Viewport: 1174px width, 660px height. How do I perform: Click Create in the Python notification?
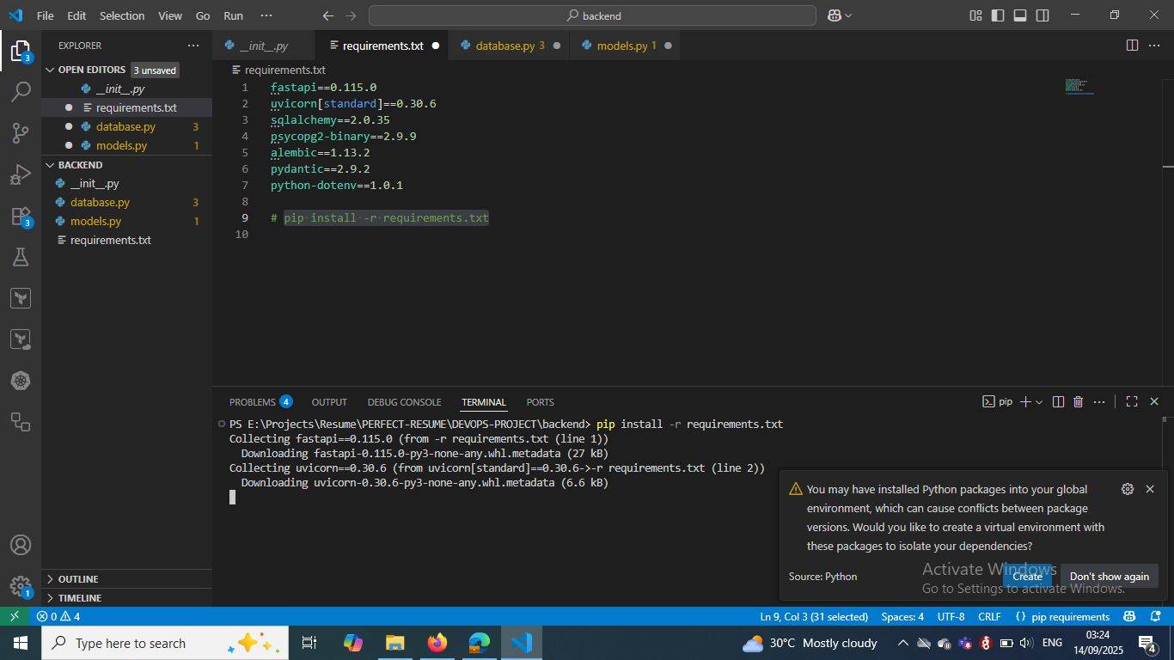(1027, 577)
